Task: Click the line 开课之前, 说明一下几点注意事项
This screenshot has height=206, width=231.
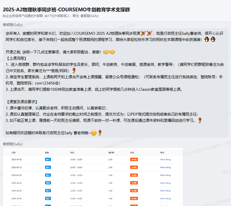Action: click(x=53, y=52)
